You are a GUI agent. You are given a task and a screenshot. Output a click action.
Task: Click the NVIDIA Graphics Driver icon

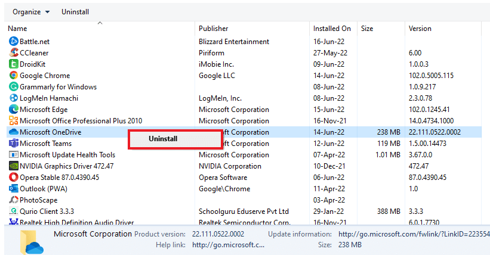click(14, 166)
